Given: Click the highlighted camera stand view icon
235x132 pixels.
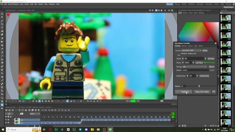Looking at the screenshot, I should coord(156,10).
